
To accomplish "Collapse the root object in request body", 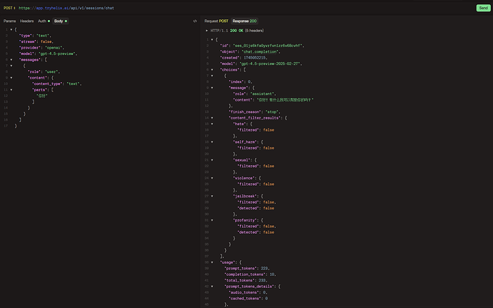I will pos(11,29).
